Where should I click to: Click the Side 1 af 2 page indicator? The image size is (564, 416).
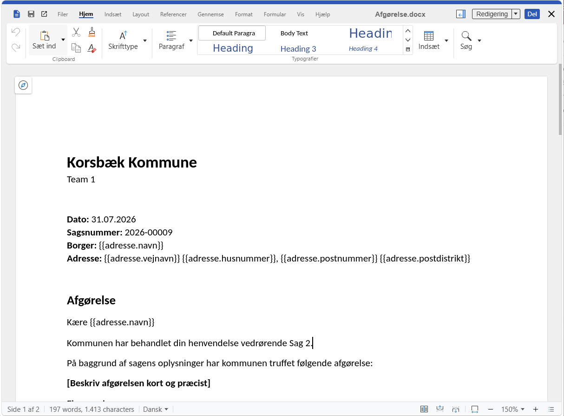point(23,409)
